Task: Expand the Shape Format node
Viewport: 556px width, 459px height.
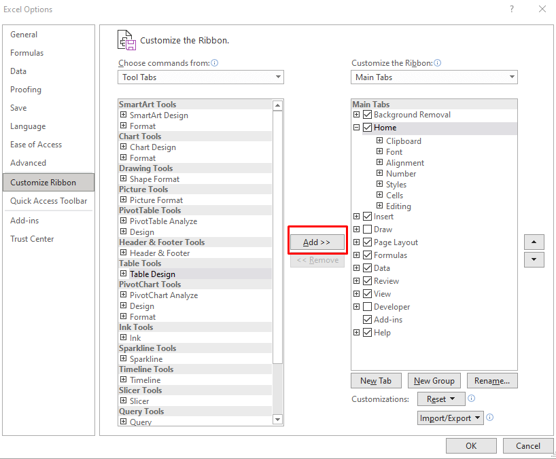Action: pos(123,179)
